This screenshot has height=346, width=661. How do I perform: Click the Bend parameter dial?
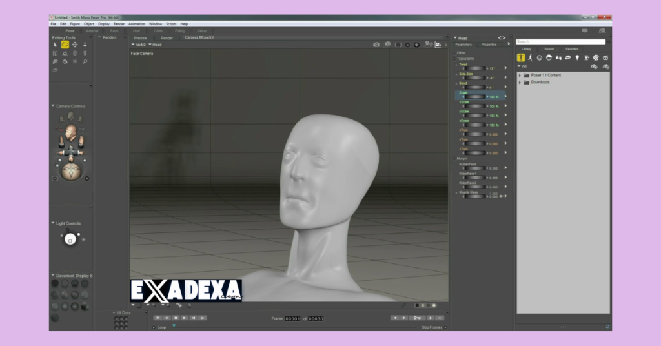point(475,87)
